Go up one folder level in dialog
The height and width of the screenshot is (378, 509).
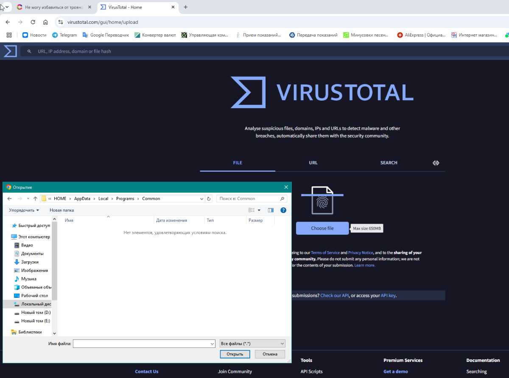(x=35, y=199)
